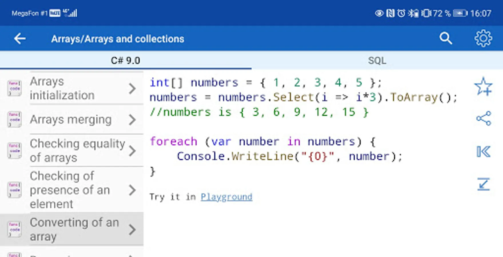Tap the MegaFon carrier label
The image size is (503, 257).
click(x=29, y=13)
